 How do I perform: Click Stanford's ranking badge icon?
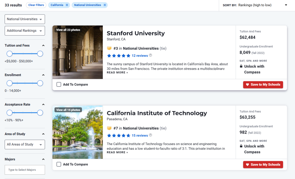tap(109, 48)
